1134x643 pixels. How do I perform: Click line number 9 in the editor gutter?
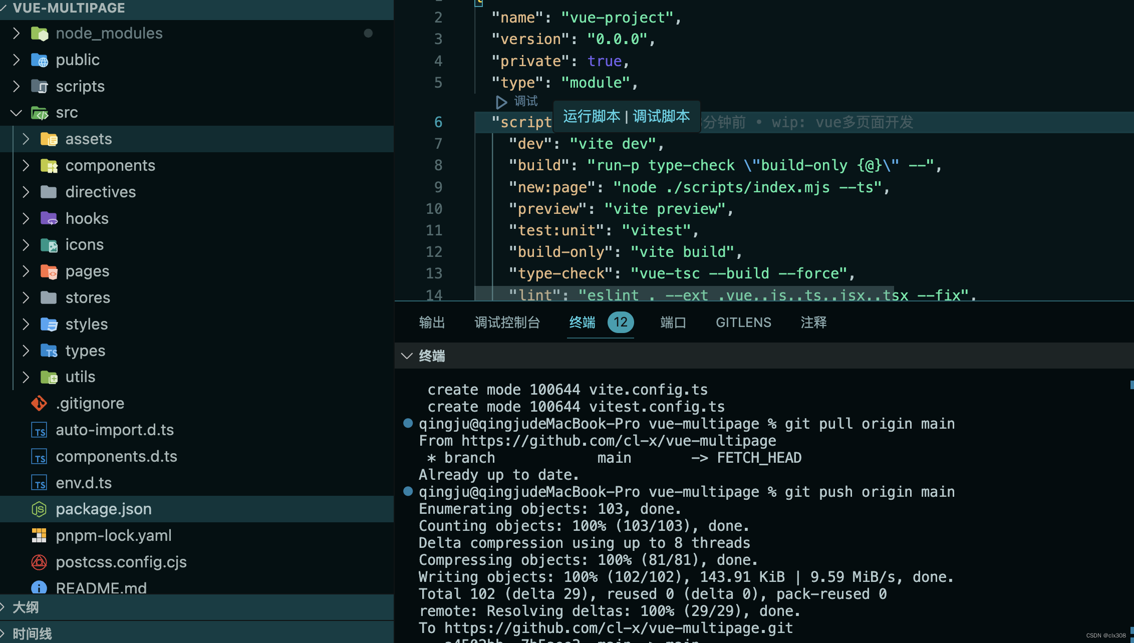(x=438, y=188)
